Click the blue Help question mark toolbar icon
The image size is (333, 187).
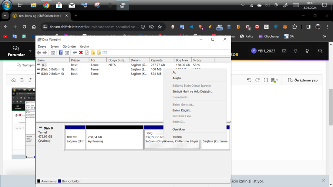(61, 53)
